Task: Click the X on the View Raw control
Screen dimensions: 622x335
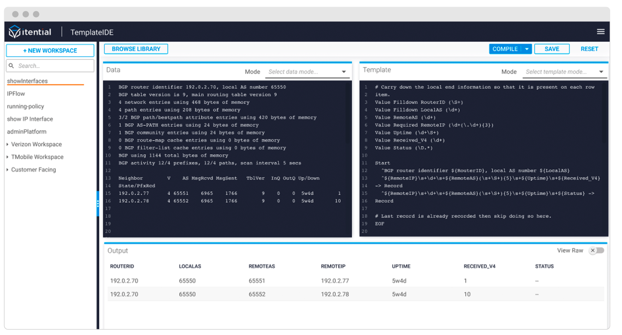Action: tap(593, 250)
